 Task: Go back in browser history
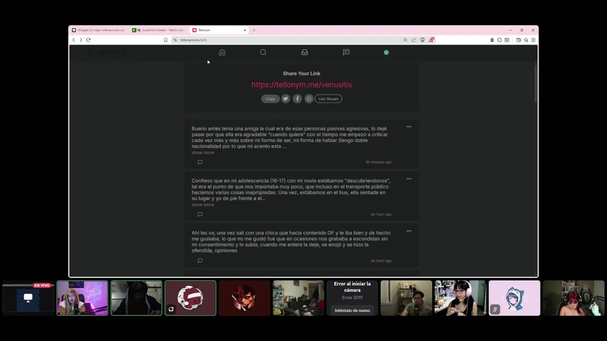pos(74,40)
